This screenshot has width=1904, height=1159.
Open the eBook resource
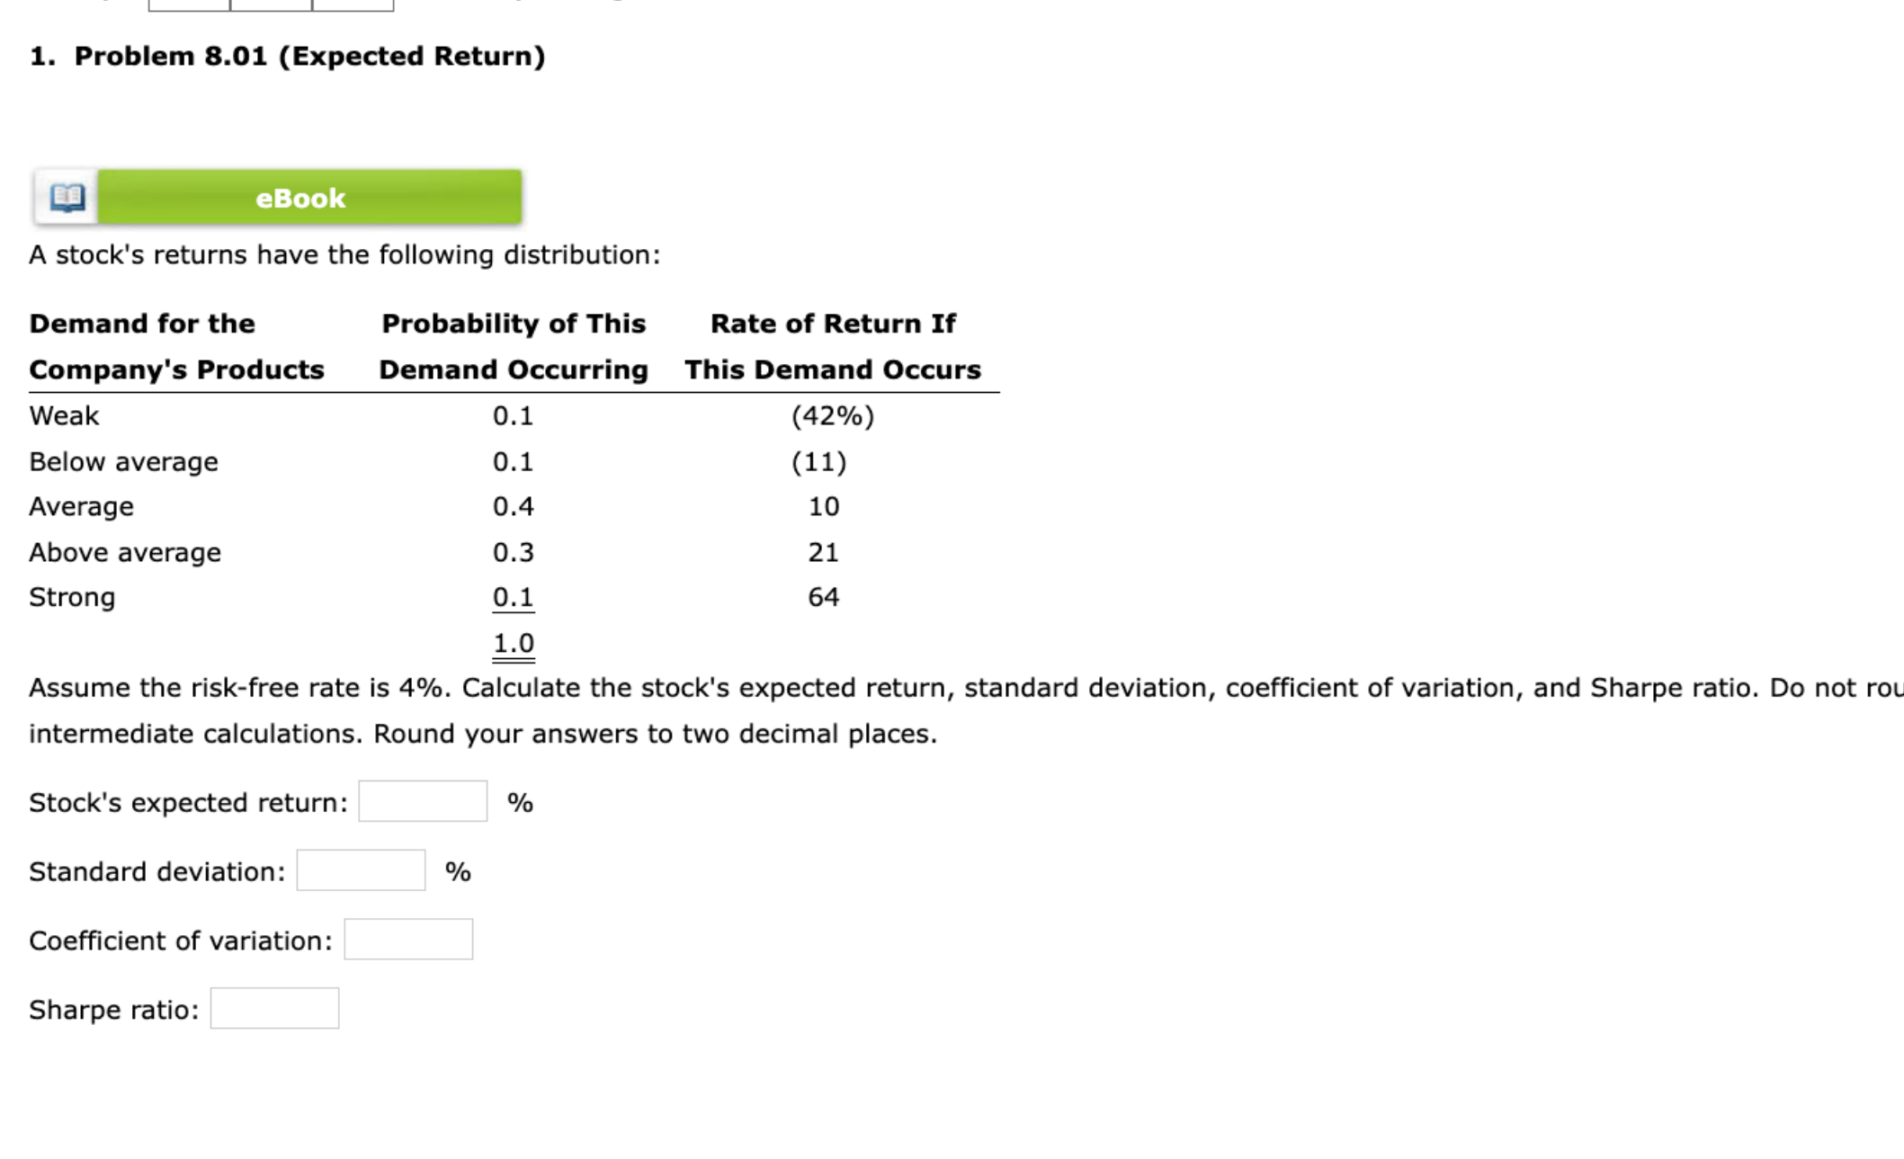tap(300, 198)
